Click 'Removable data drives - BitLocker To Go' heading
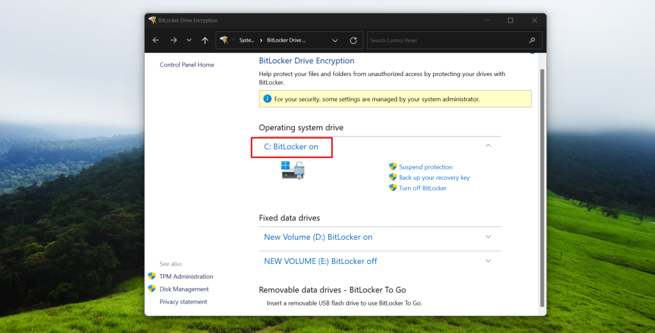 [x=333, y=290]
